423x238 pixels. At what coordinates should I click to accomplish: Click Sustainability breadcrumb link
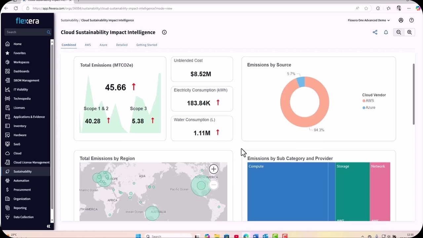[69, 20]
